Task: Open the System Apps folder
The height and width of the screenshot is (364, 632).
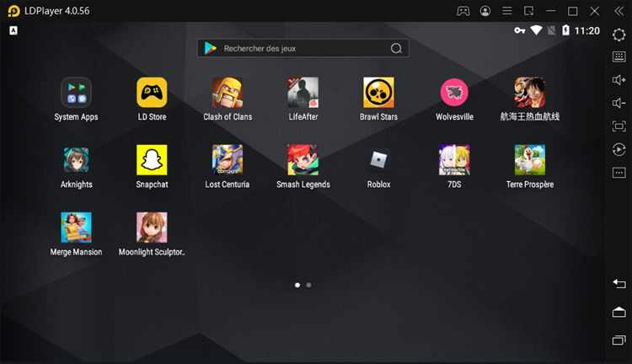Action: (x=76, y=93)
